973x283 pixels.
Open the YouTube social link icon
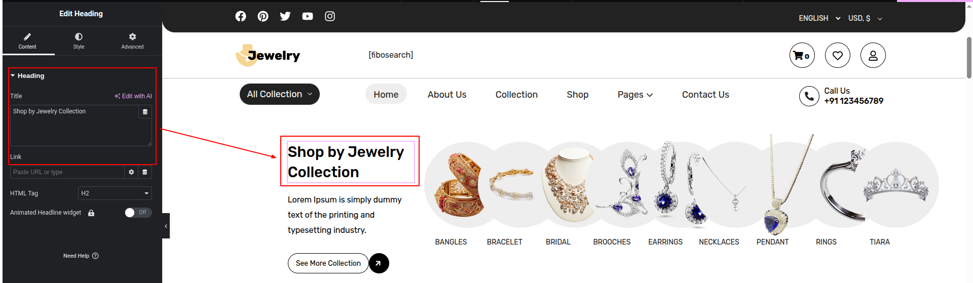pos(308,16)
